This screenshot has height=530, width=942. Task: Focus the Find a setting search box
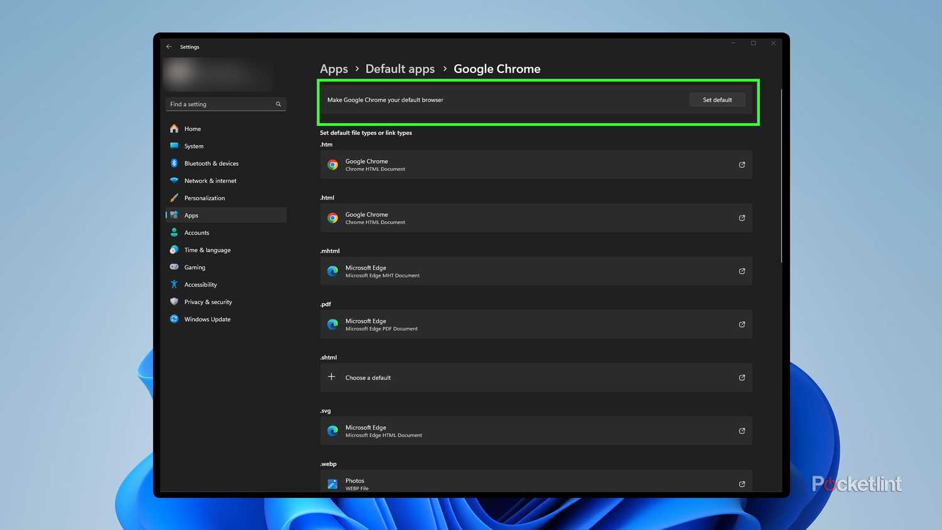220,104
